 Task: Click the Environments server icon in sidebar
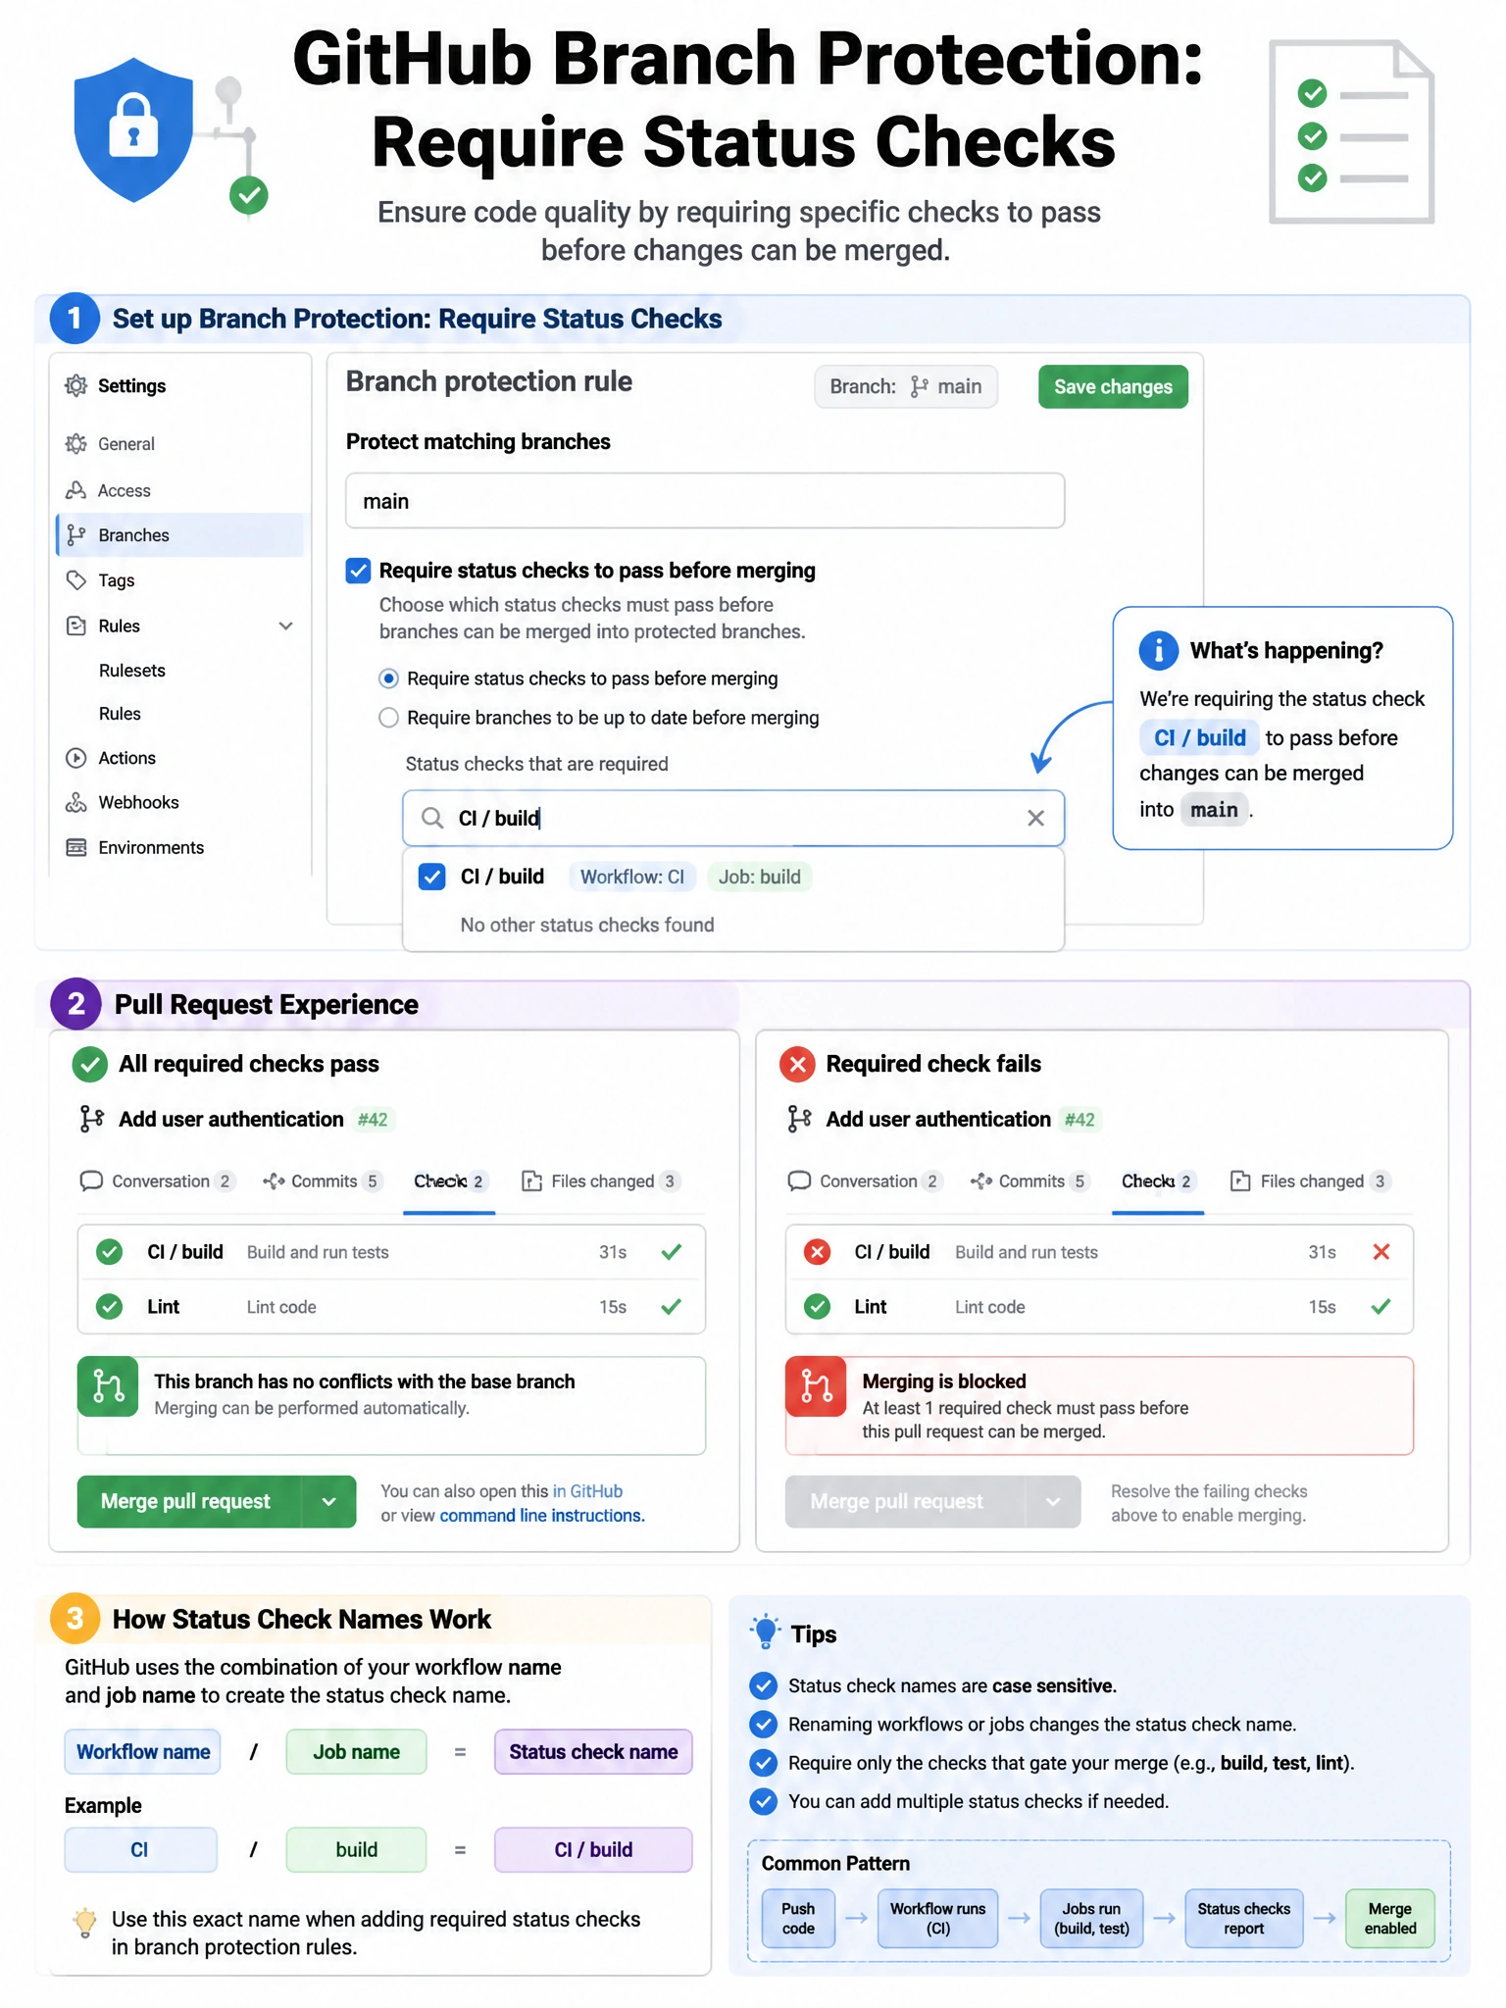[75, 847]
